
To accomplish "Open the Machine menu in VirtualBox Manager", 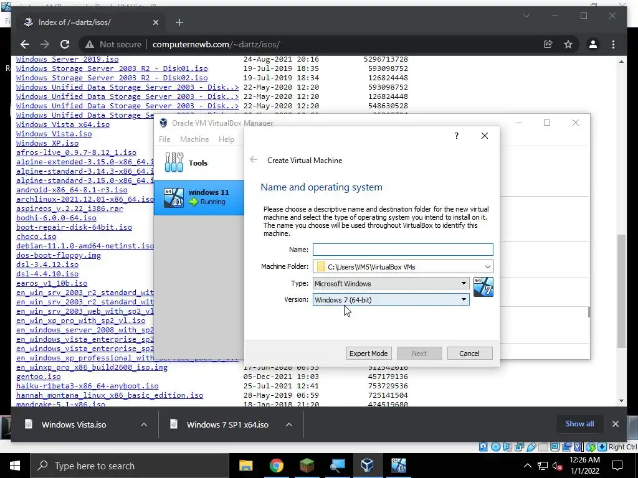I will click(x=194, y=139).
